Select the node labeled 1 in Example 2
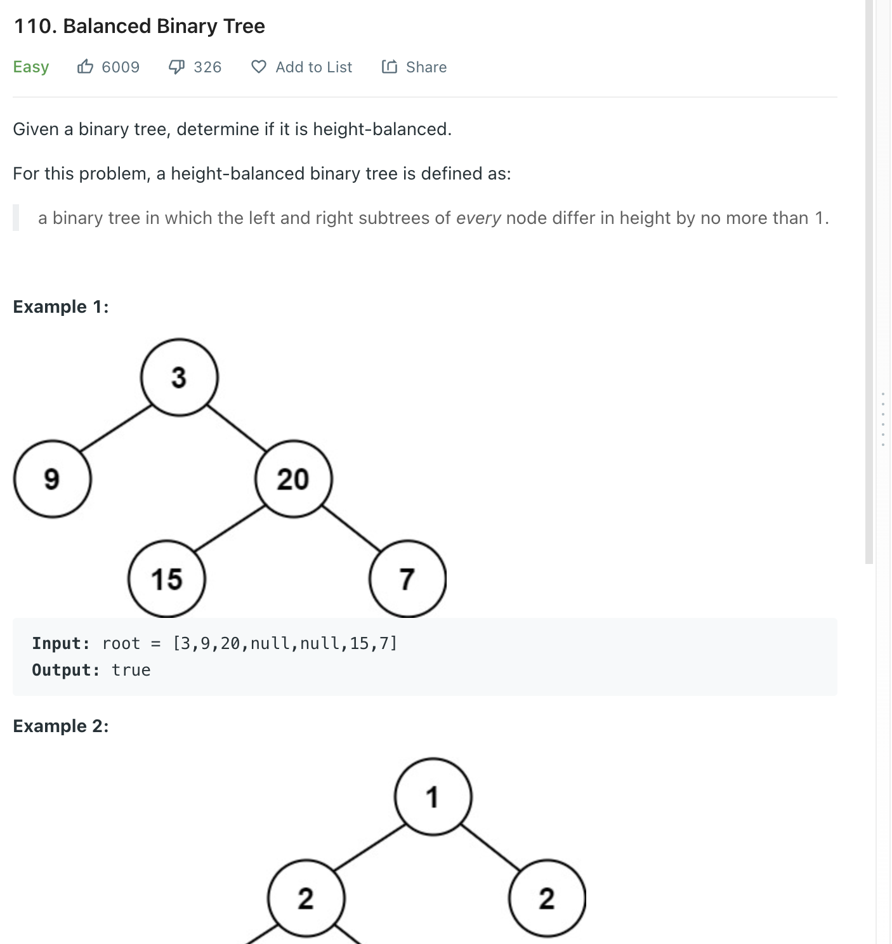This screenshot has width=892, height=944. [432, 797]
